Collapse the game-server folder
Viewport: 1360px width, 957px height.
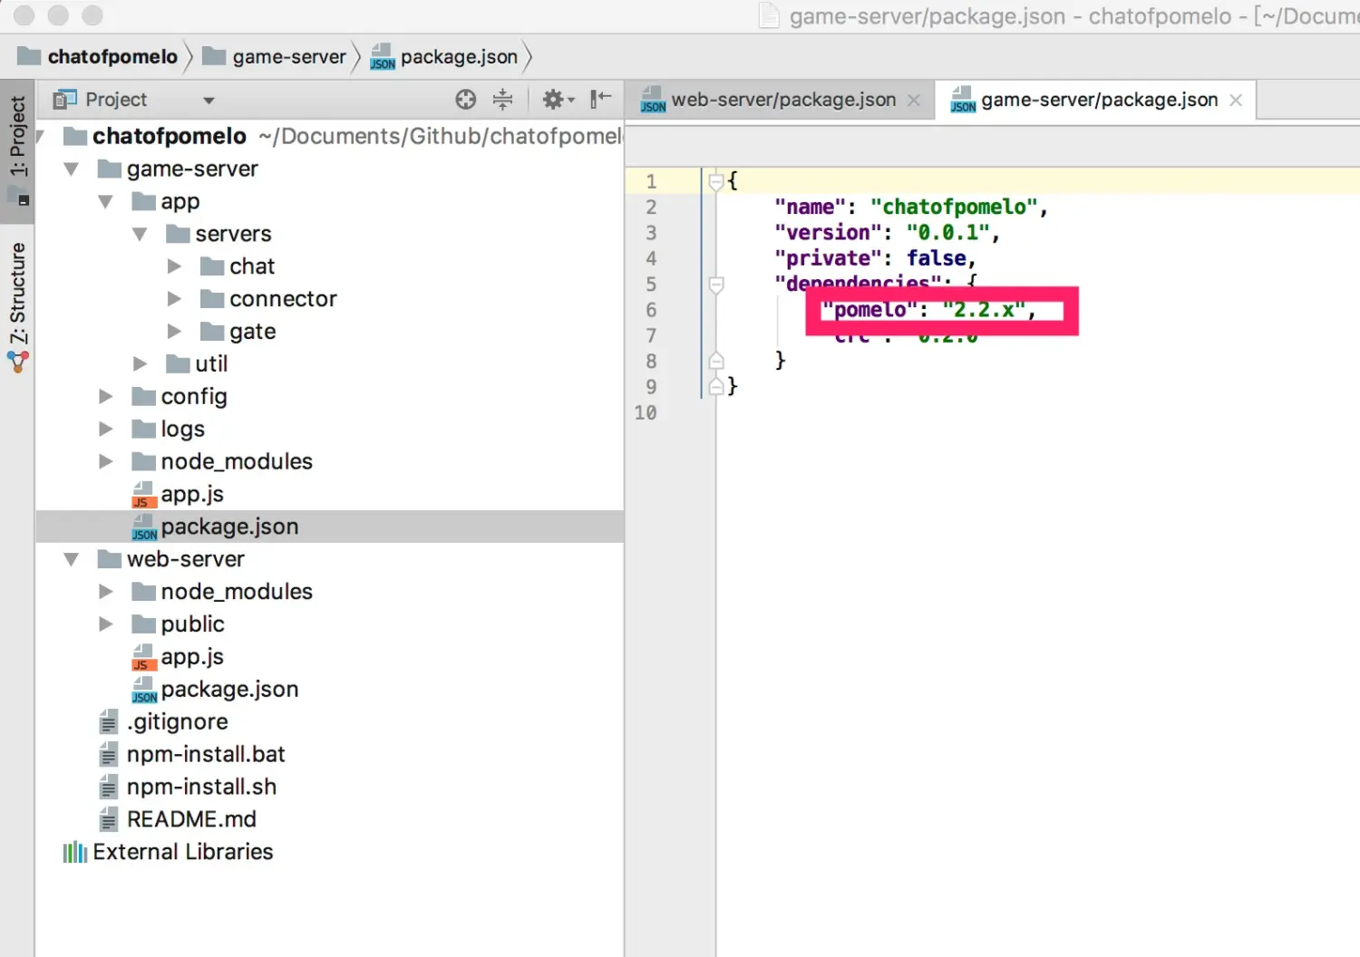72,169
